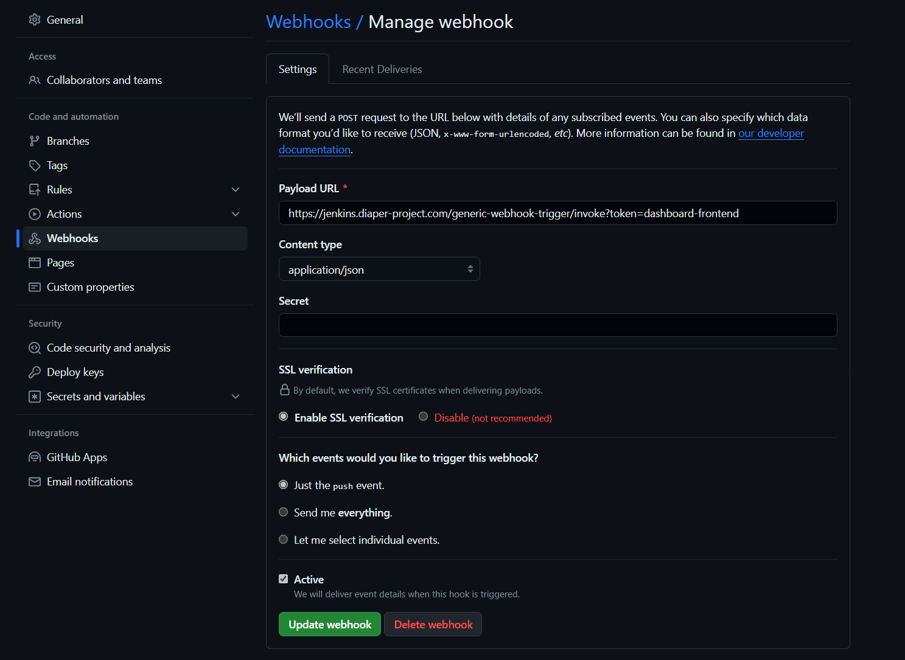This screenshot has width=905, height=660.
Task: Click the GitHub Apps icon
Action: [x=35, y=457]
